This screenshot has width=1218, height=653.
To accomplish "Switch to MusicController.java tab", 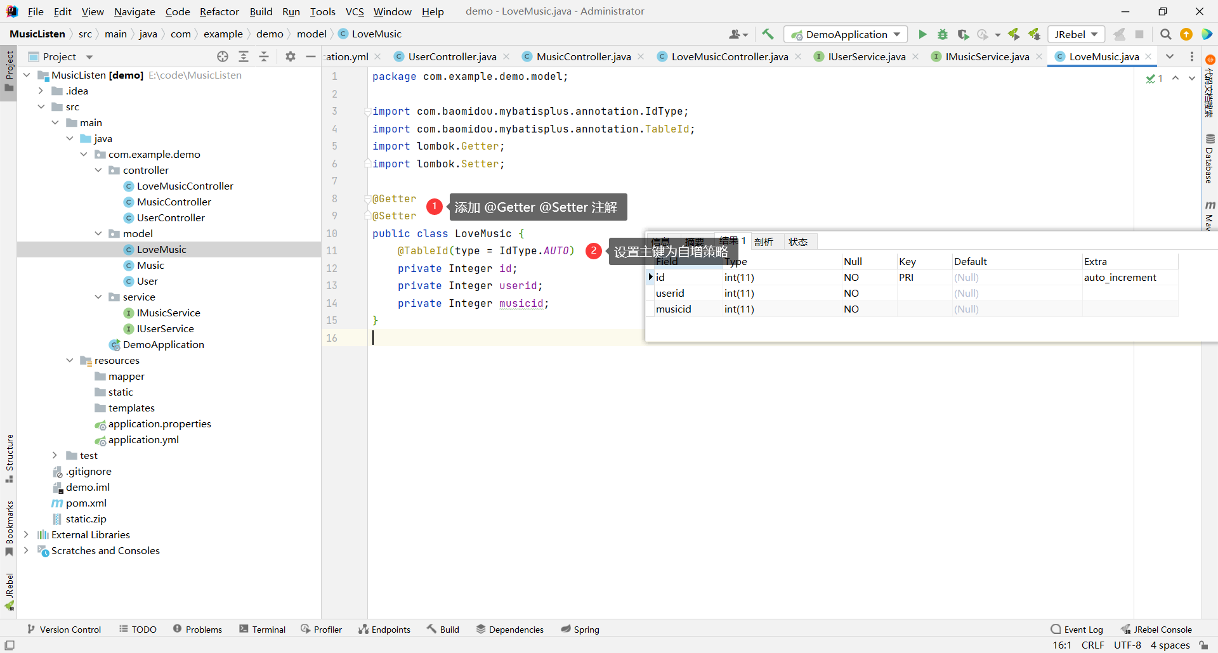I will pyautogui.click(x=583, y=56).
